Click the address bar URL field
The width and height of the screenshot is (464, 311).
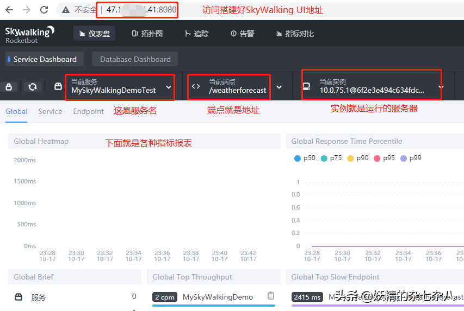pyautogui.click(x=141, y=10)
